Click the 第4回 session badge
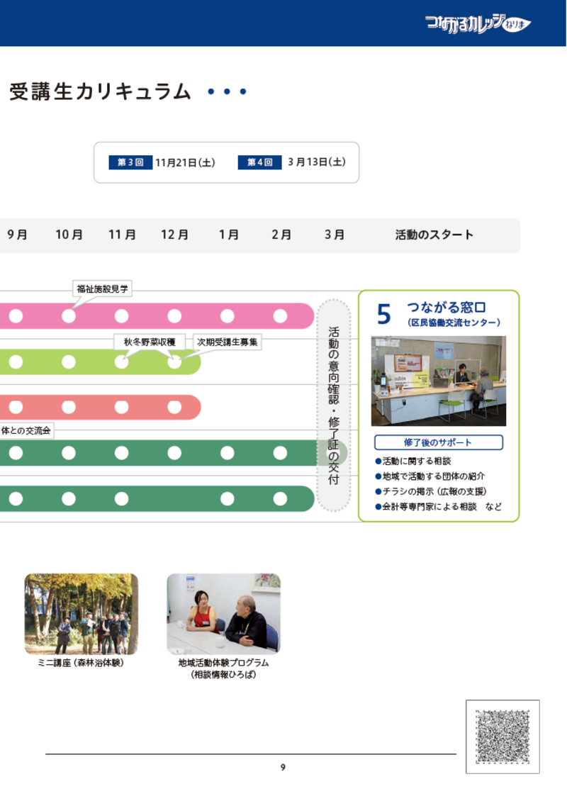This screenshot has width=567, height=801. (x=259, y=162)
